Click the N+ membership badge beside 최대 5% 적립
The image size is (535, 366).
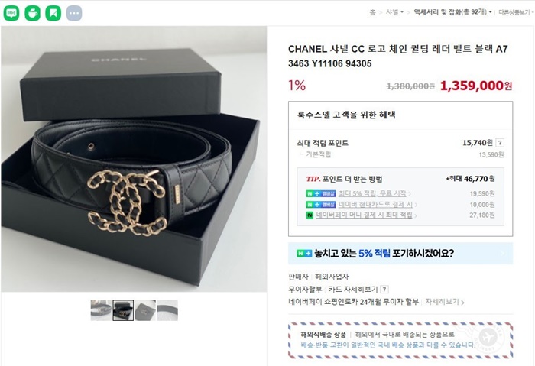tap(321, 194)
